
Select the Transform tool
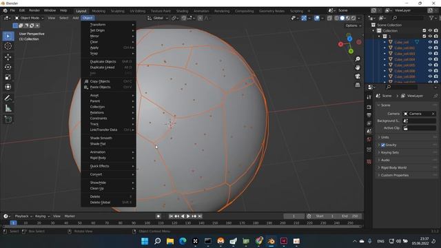pos(8,87)
